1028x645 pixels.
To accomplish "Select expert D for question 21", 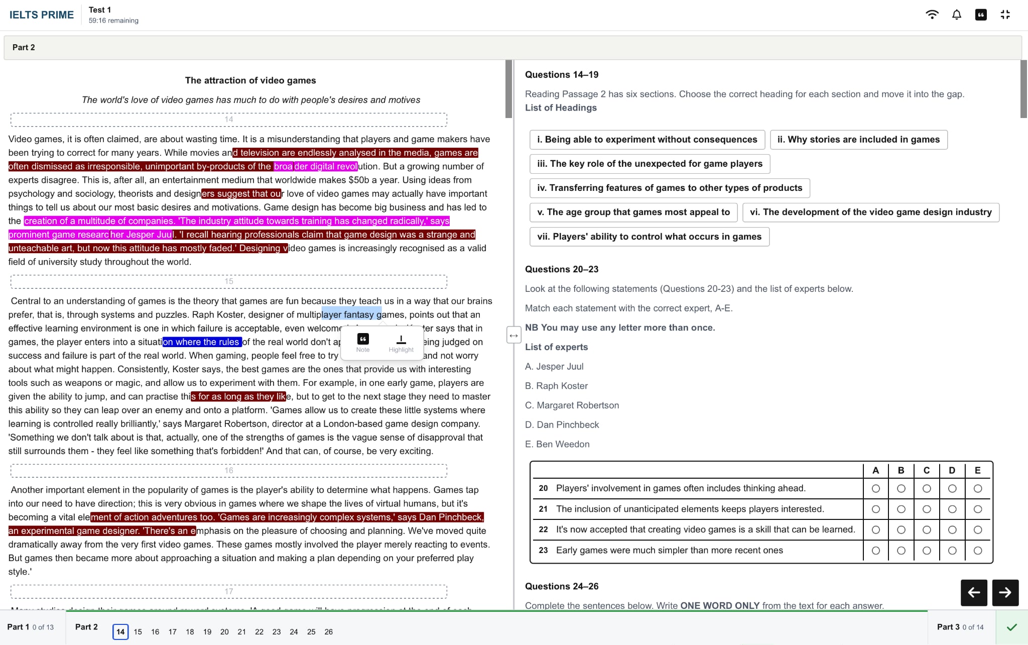I will click(x=952, y=509).
